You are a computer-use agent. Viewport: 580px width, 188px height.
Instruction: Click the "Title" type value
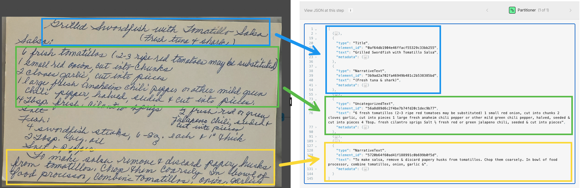click(360, 43)
